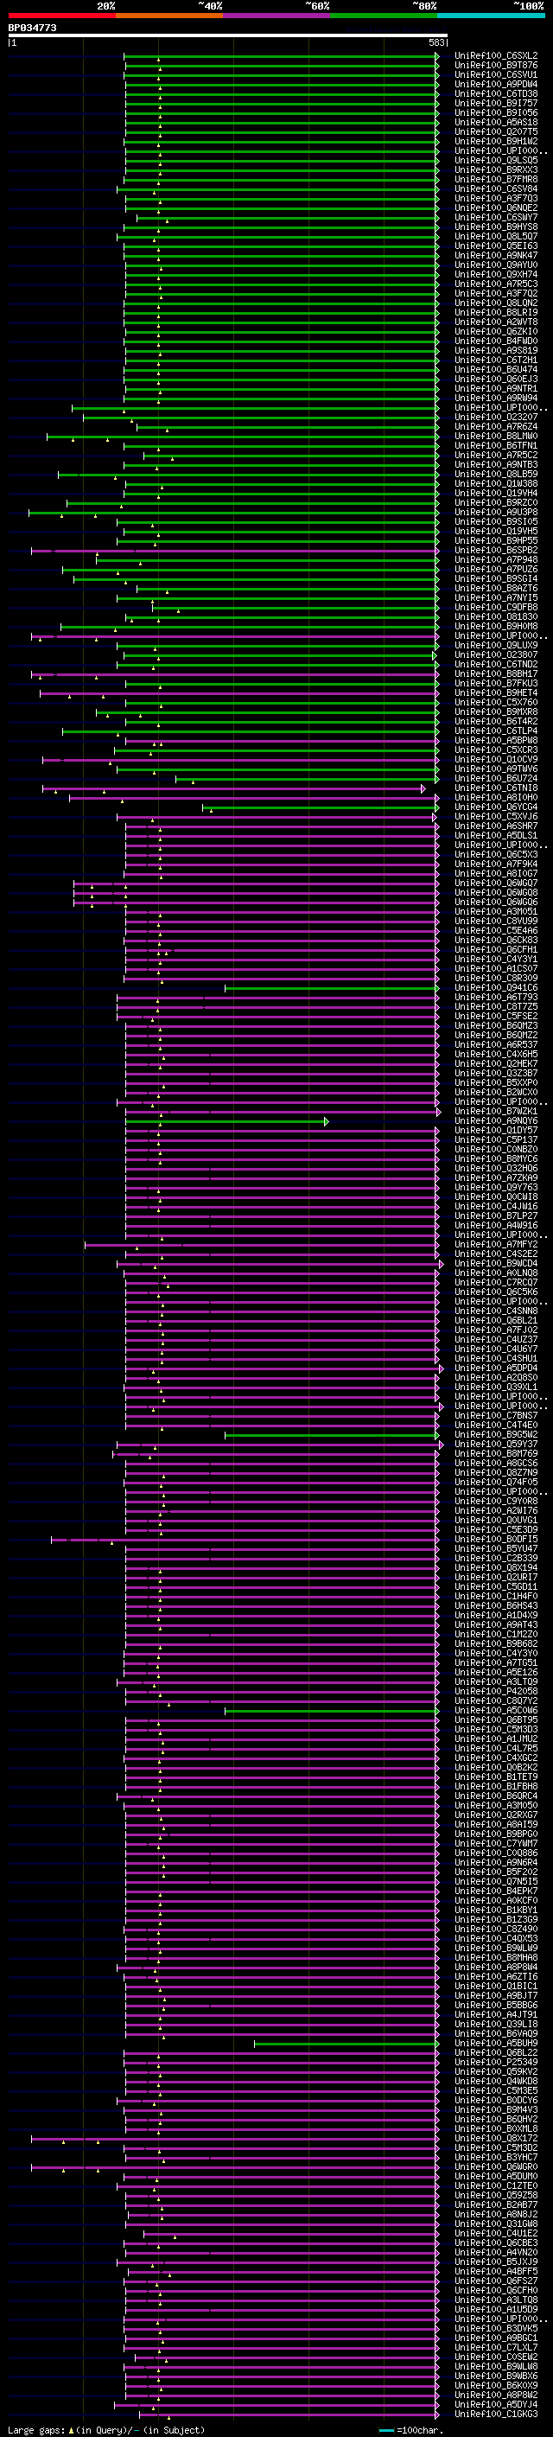
Task: Select hit label UniRef100_C5X760
Action: pos(496,702)
